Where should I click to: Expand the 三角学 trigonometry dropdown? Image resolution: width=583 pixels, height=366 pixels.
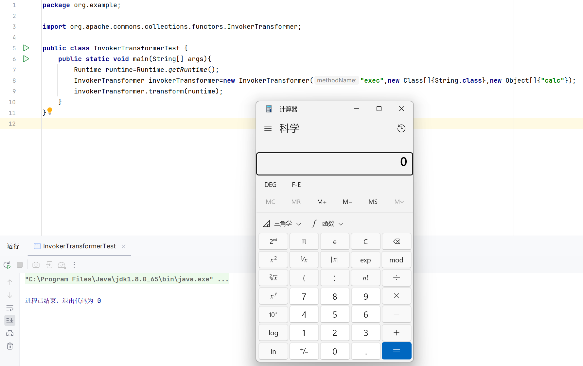282,224
